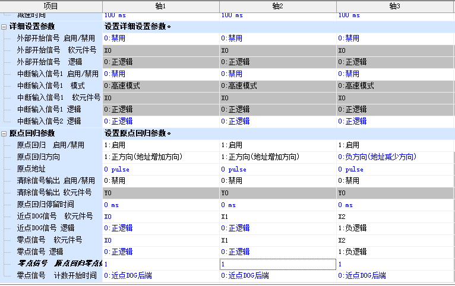The image size is (455, 286).
Task: Click 外部开始信号 软元件号 X0 for 轴3
Action: point(394,50)
